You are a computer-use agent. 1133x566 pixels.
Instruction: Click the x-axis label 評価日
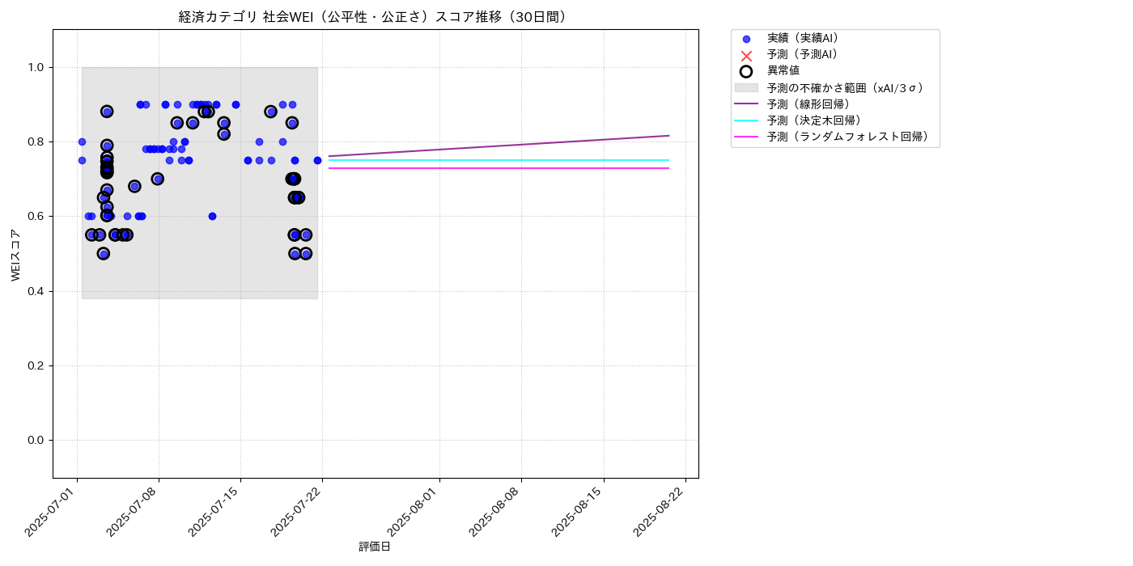(375, 547)
